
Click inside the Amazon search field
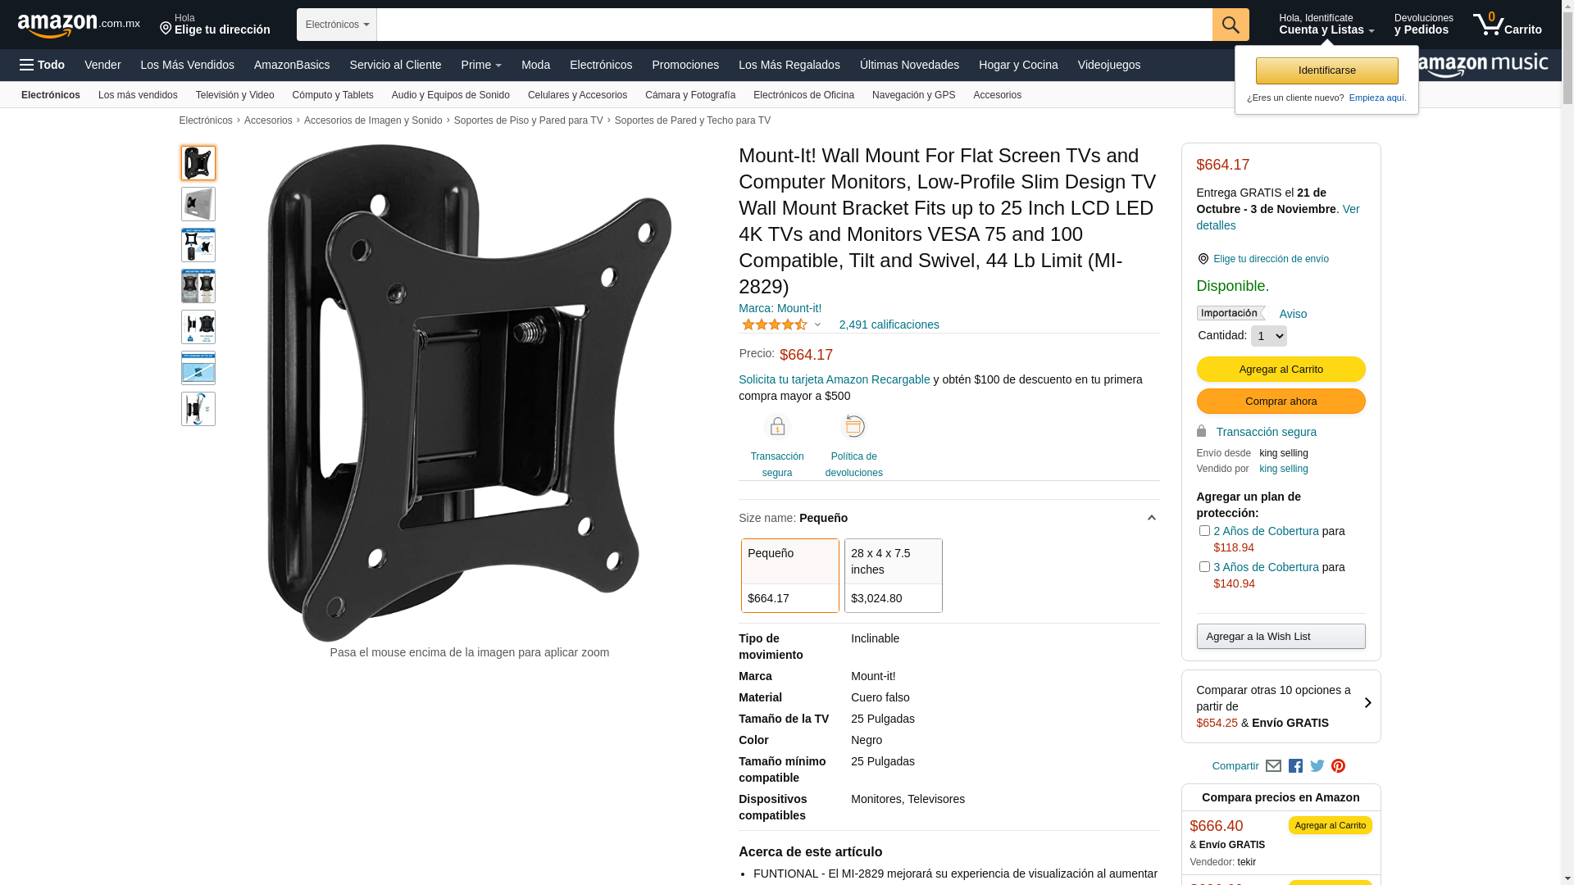point(794,25)
